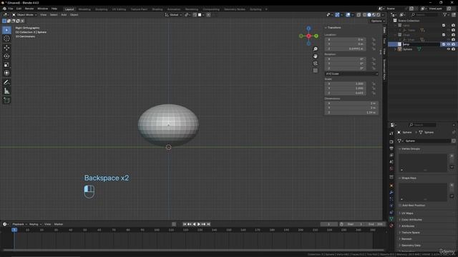Image resolution: width=458 pixels, height=257 pixels.
Task: Open the World properties tab icon
Action: tap(391, 168)
